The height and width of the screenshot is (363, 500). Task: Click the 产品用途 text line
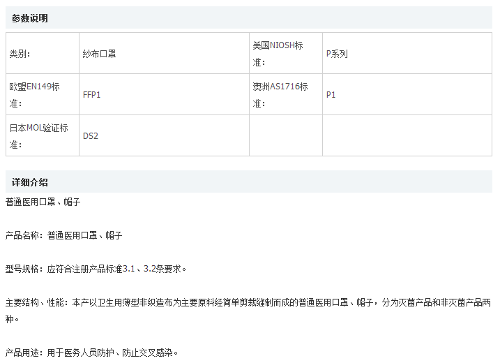click(x=92, y=353)
